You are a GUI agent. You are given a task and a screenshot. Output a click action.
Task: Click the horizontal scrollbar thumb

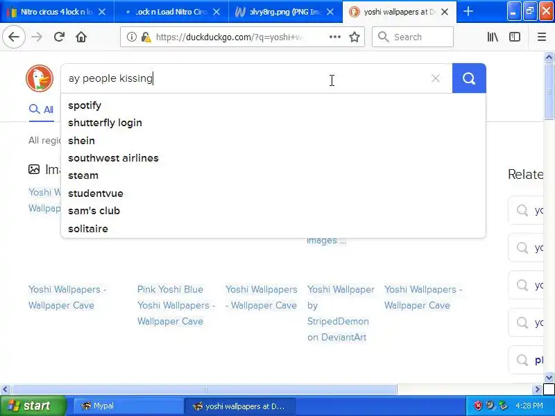point(204,389)
